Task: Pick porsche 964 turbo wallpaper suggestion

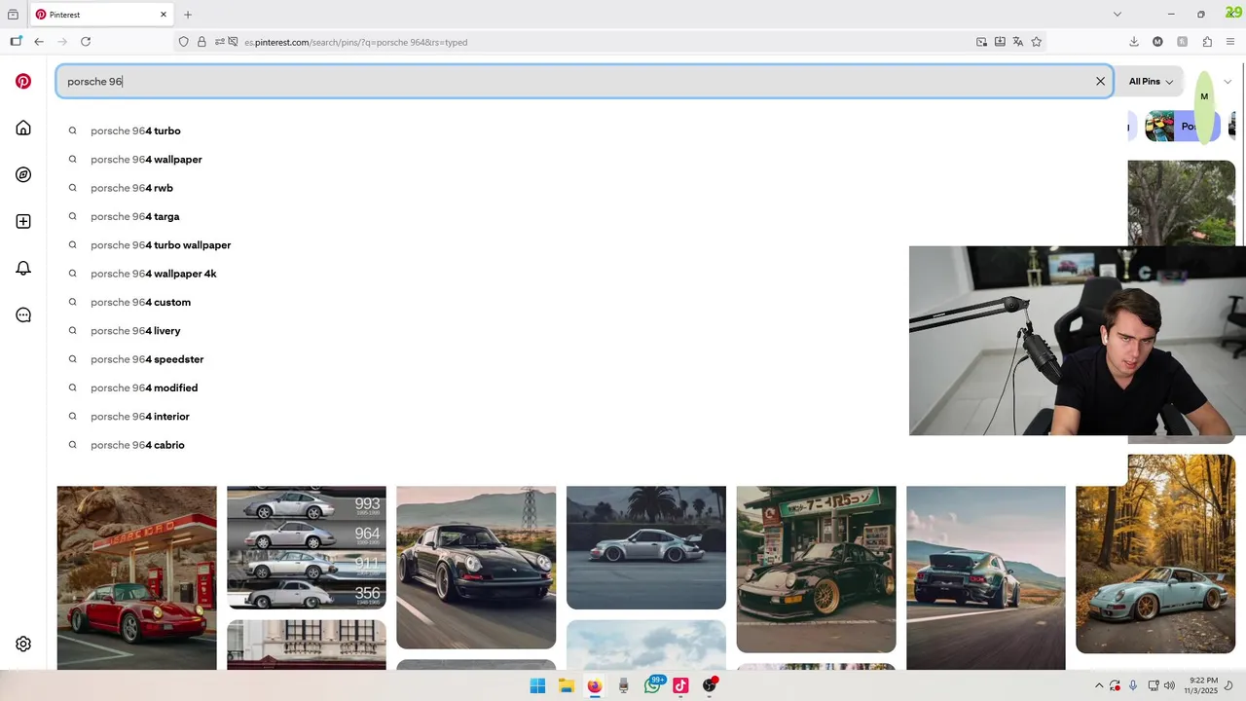Action: coord(161,245)
